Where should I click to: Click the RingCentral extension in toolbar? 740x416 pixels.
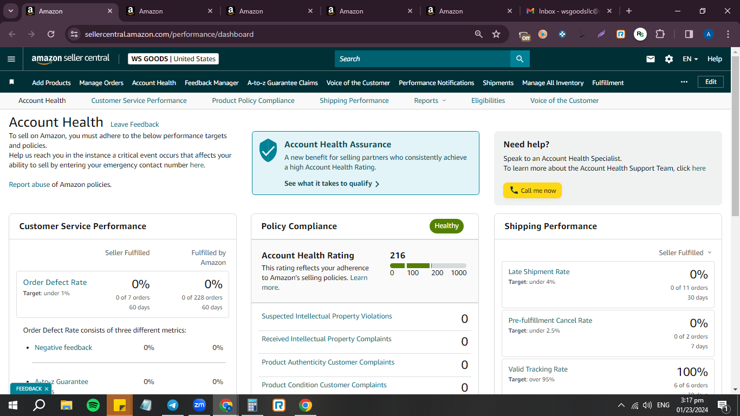(x=621, y=34)
